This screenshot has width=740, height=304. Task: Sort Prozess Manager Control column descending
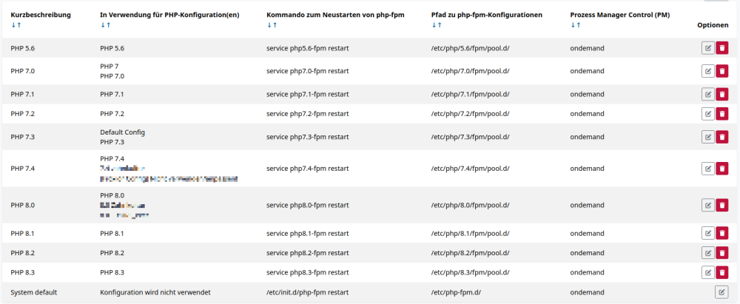[x=573, y=25]
